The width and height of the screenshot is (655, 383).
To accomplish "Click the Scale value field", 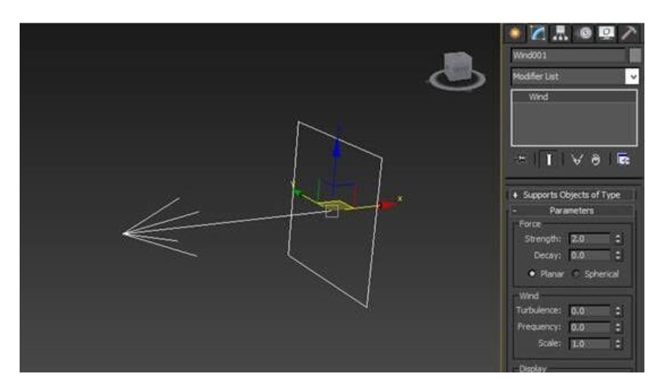I will click(590, 343).
